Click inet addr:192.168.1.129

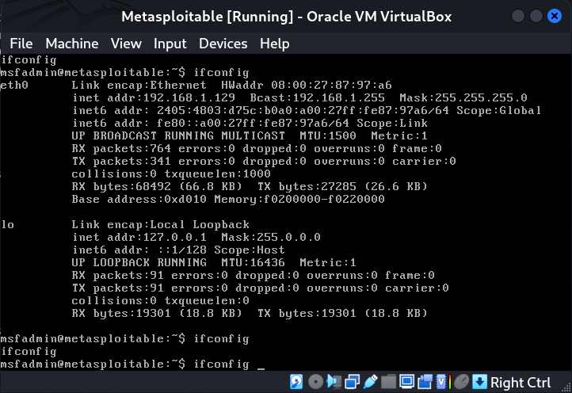tap(154, 97)
